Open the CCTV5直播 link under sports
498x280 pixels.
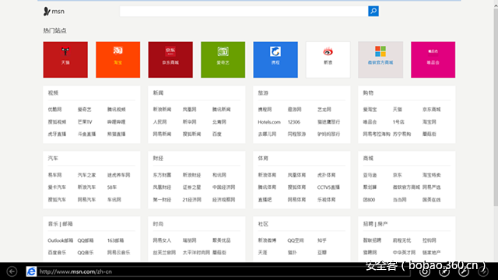[x=328, y=187]
